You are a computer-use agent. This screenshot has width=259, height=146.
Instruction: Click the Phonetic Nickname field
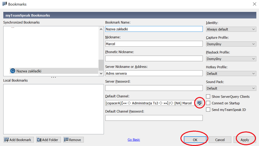pos(154,59)
